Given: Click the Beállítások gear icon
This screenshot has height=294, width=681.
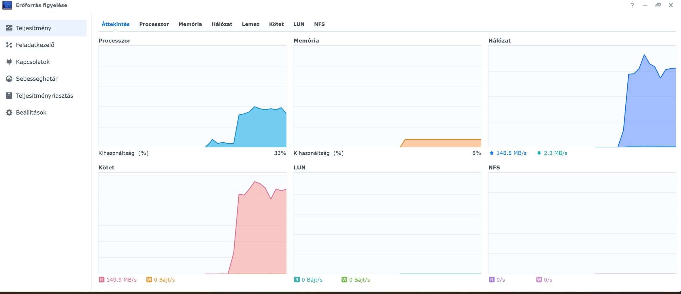Looking at the screenshot, I should [x=9, y=112].
